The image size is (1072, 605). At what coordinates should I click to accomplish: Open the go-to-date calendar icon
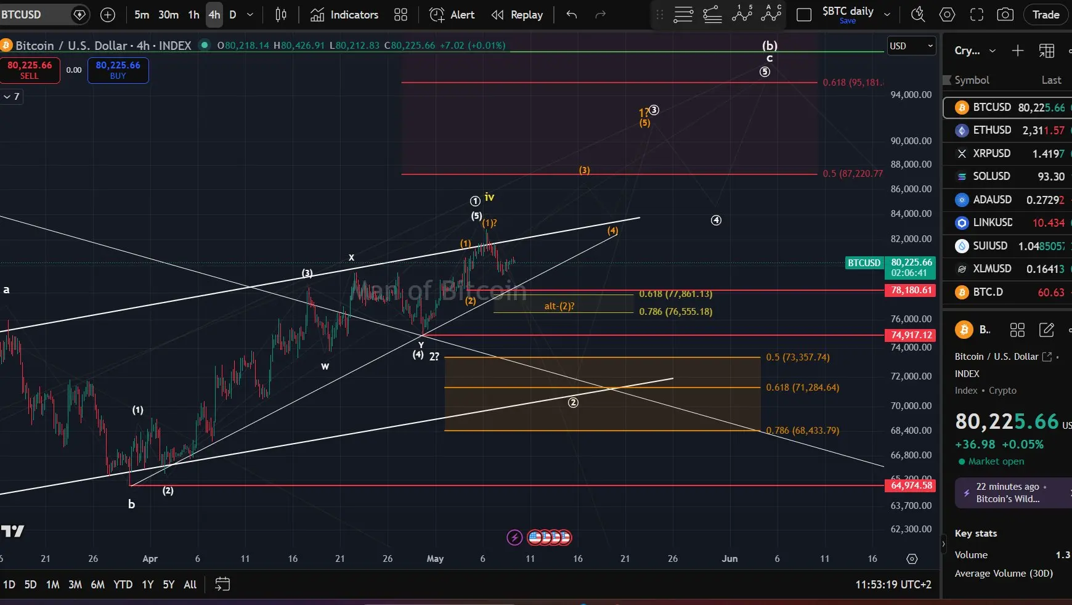coord(222,584)
